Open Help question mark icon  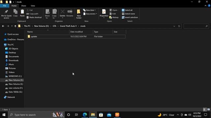click(x=209, y=6)
